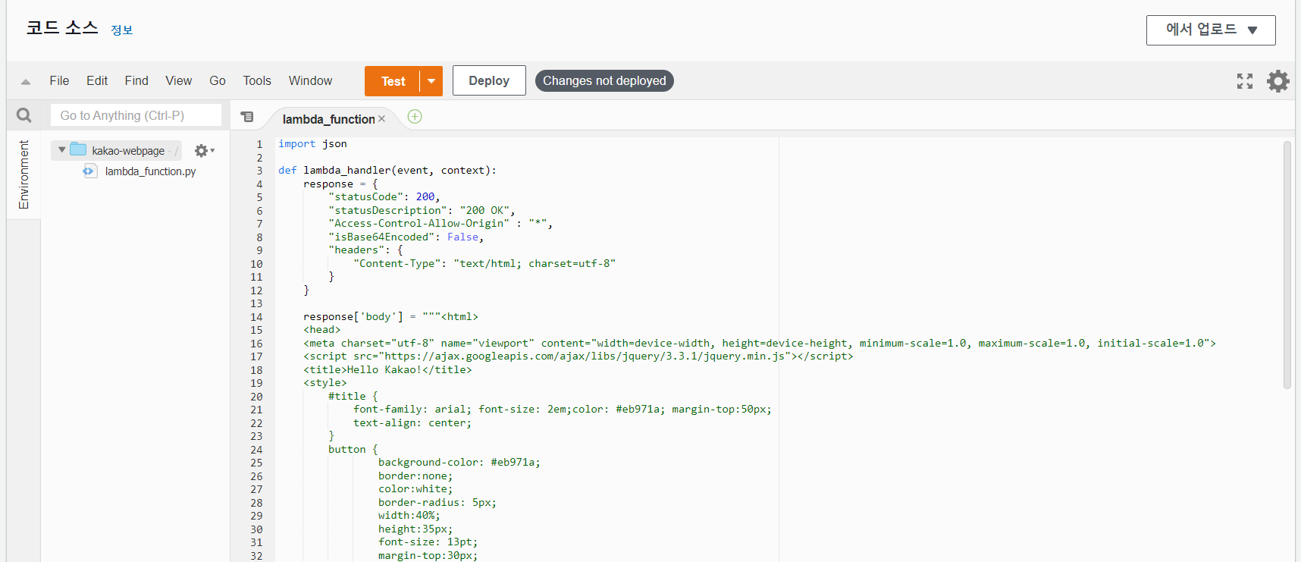Switch to the lambda_function tab

click(x=328, y=119)
